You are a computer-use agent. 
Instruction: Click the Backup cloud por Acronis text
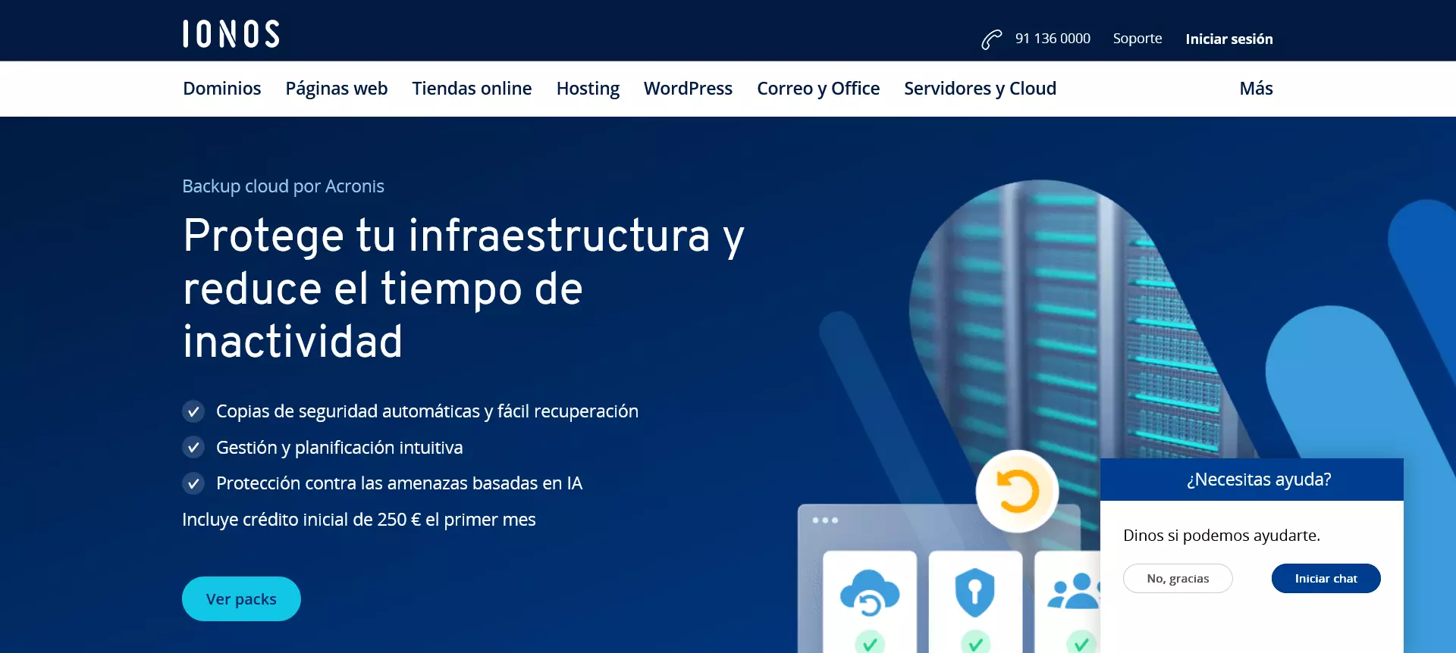click(283, 186)
